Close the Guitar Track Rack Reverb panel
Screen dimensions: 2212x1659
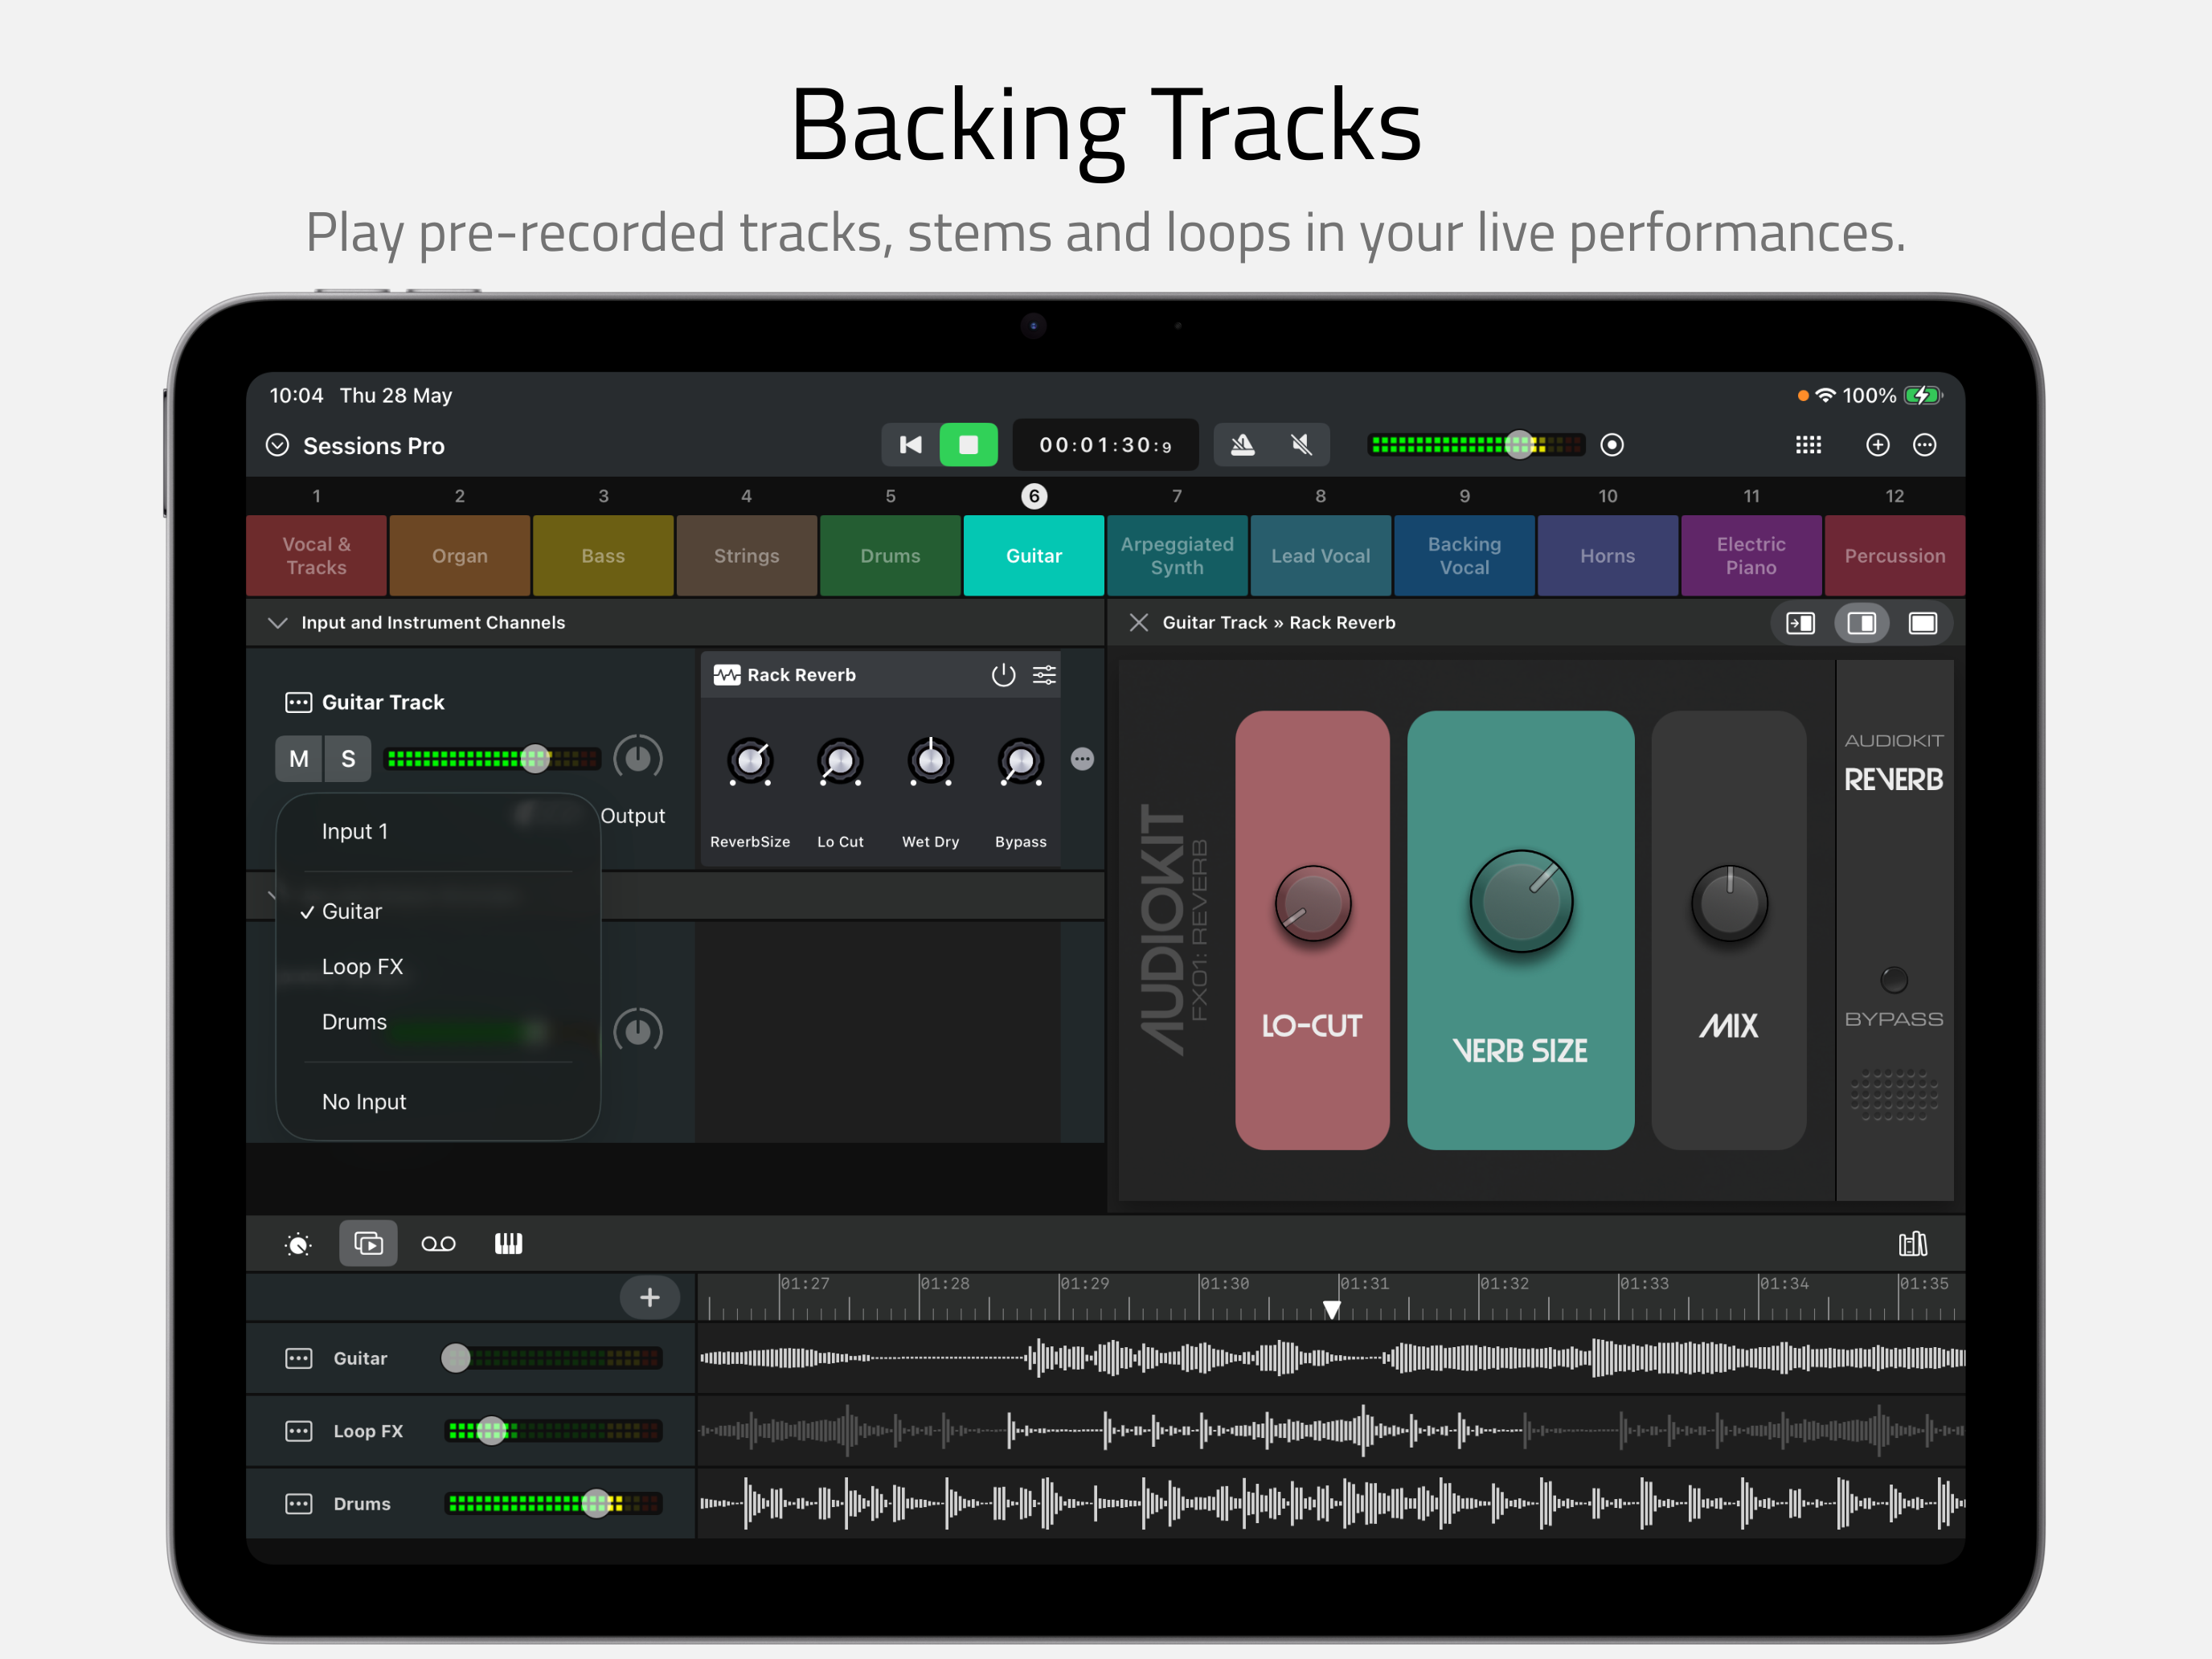[1138, 623]
